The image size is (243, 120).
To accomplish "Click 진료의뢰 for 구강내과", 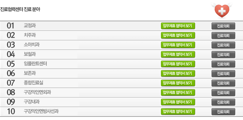I will tap(223, 102).
